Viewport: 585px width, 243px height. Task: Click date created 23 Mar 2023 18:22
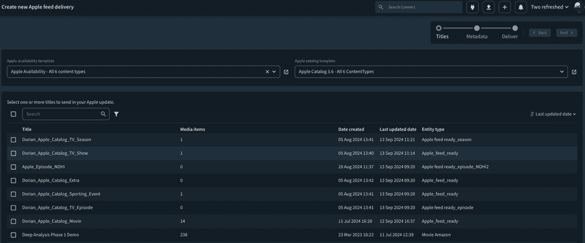[356, 235]
